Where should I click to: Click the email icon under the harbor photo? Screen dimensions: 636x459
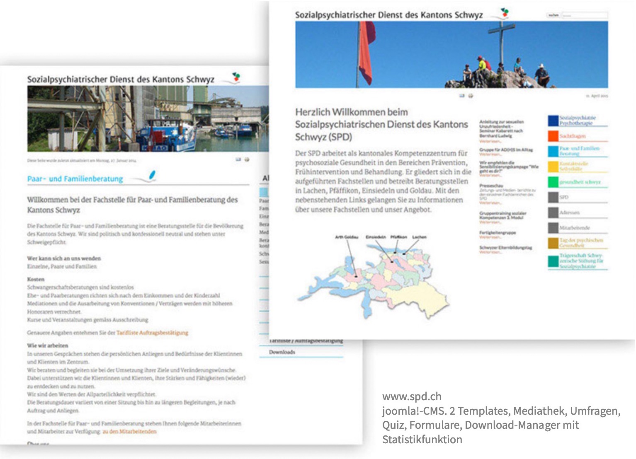238,159
